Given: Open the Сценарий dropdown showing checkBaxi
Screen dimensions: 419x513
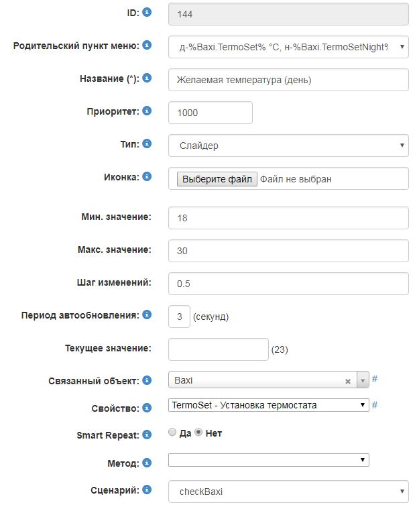Looking at the screenshot, I should (x=288, y=492).
